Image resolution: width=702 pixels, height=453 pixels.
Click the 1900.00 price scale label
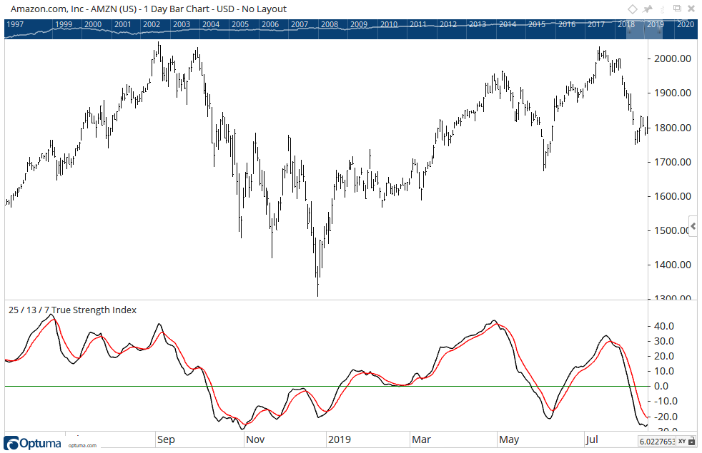coord(673,93)
